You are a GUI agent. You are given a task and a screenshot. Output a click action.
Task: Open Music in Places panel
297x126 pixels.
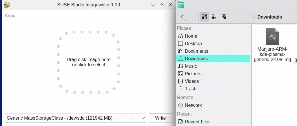[213, 66]
